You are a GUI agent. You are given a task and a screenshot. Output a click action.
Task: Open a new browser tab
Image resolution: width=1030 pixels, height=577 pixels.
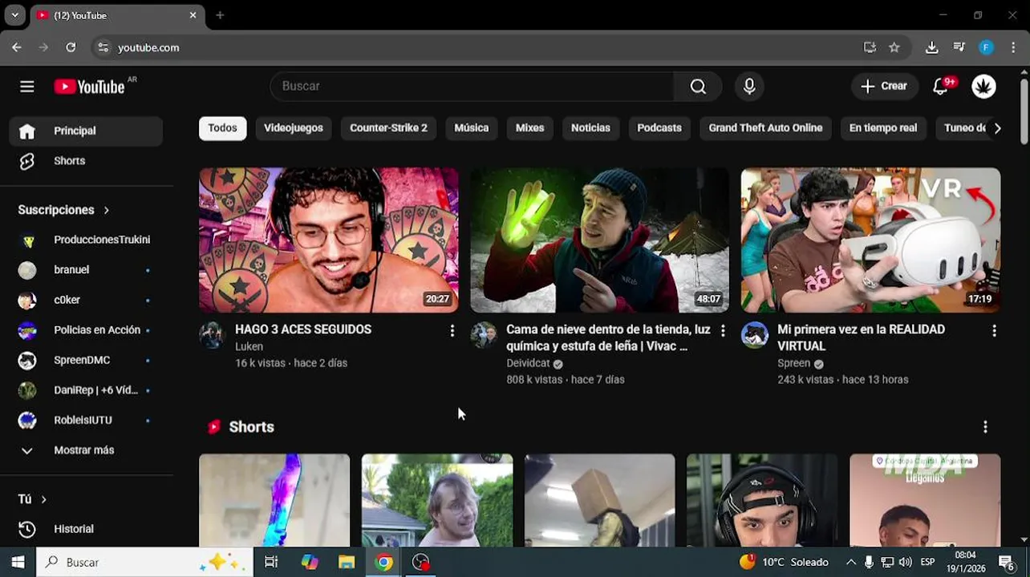click(x=220, y=15)
